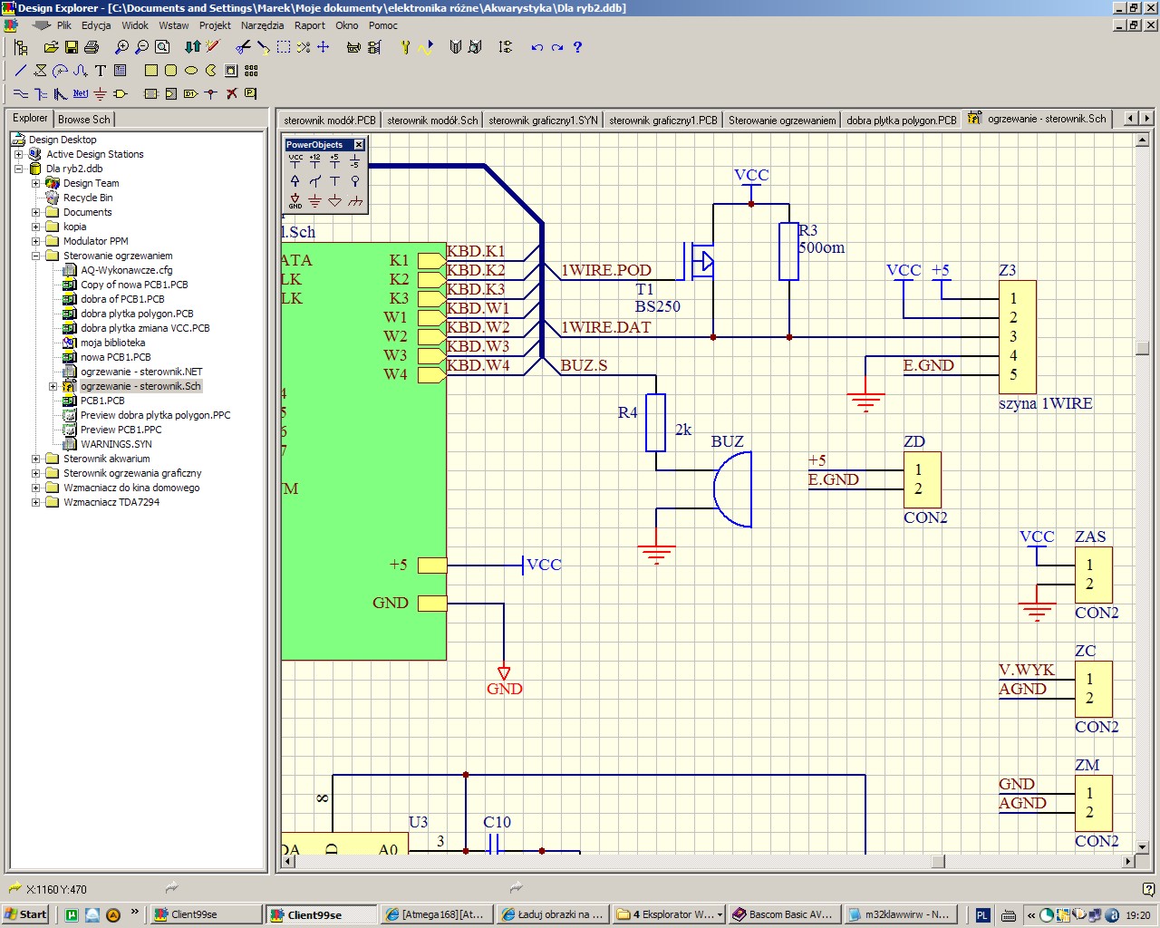Click the Print icon in toolbar
Image resolution: width=1160 pixels, height=928 pixels.
(x=91, y=47)
